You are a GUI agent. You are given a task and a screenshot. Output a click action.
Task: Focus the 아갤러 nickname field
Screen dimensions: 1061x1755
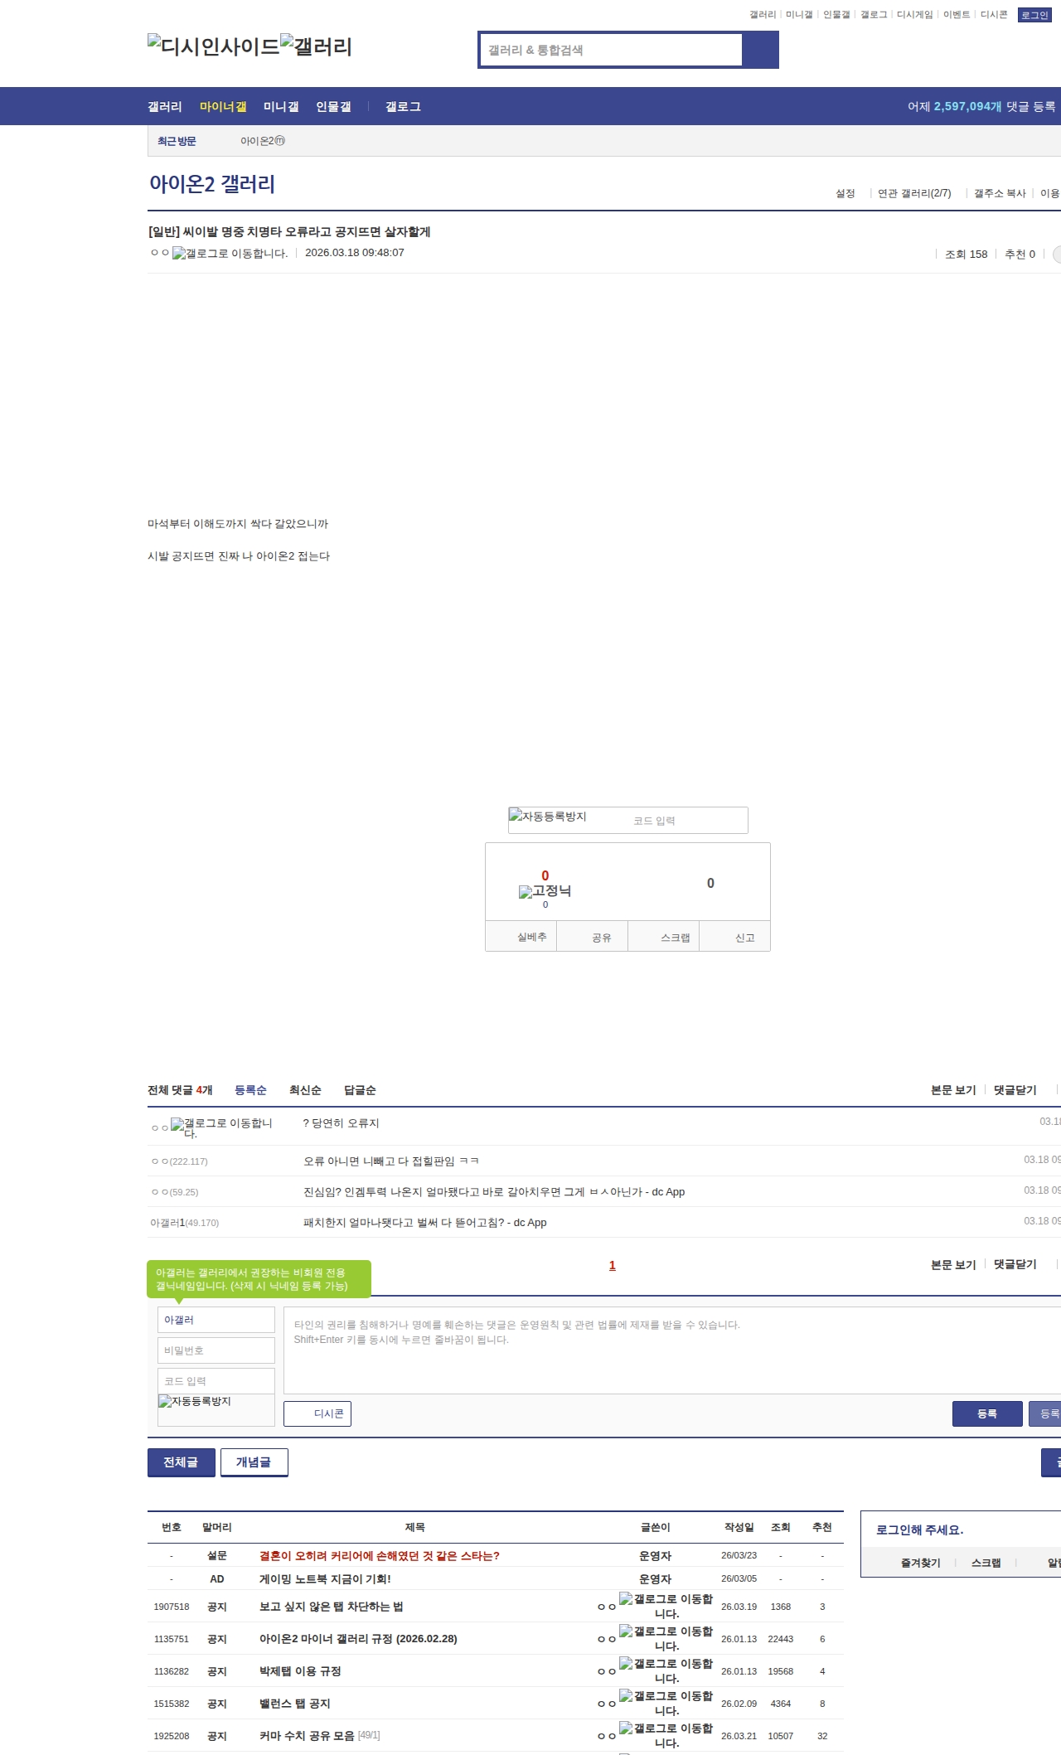(216, 1320)
